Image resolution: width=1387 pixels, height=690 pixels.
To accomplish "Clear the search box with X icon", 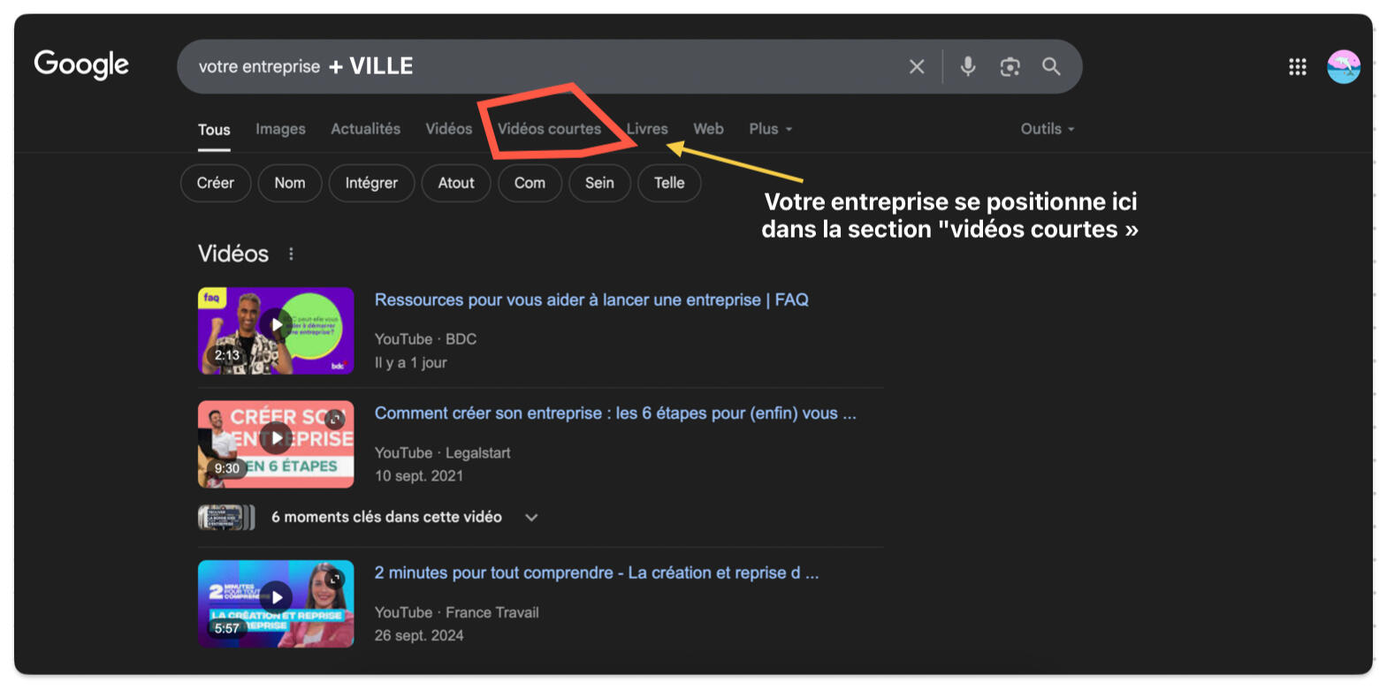I will click(917, 66).
